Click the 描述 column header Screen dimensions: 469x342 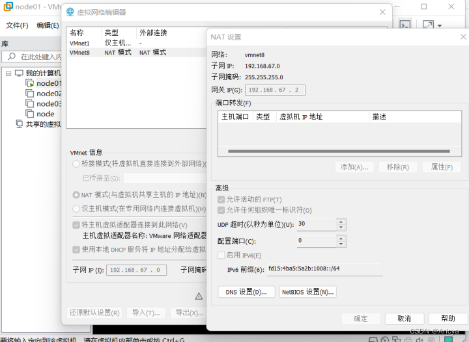[x=415, y=116]
